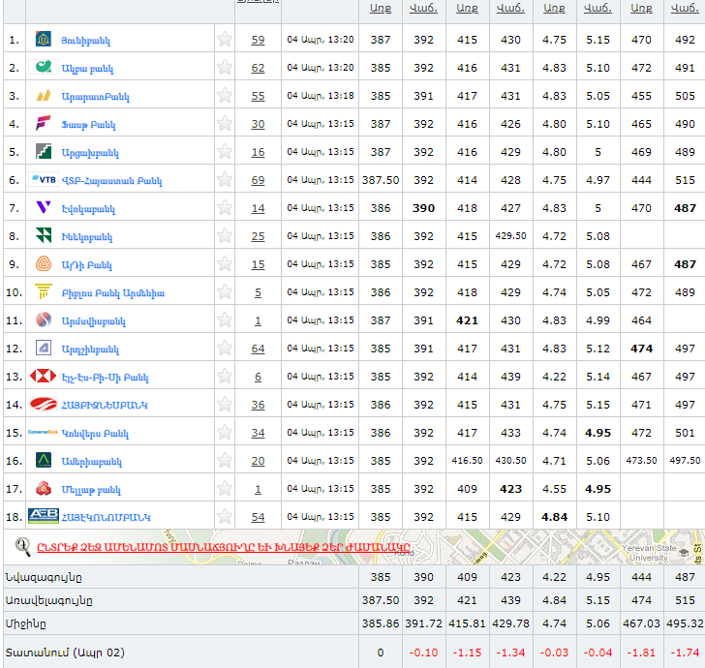Click the Inecobank green logo icon
The image size is (705, 668).
(x=44, y=235)
